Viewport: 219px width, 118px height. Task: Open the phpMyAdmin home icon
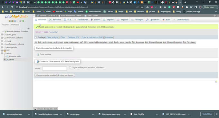(x=9, y=21)
